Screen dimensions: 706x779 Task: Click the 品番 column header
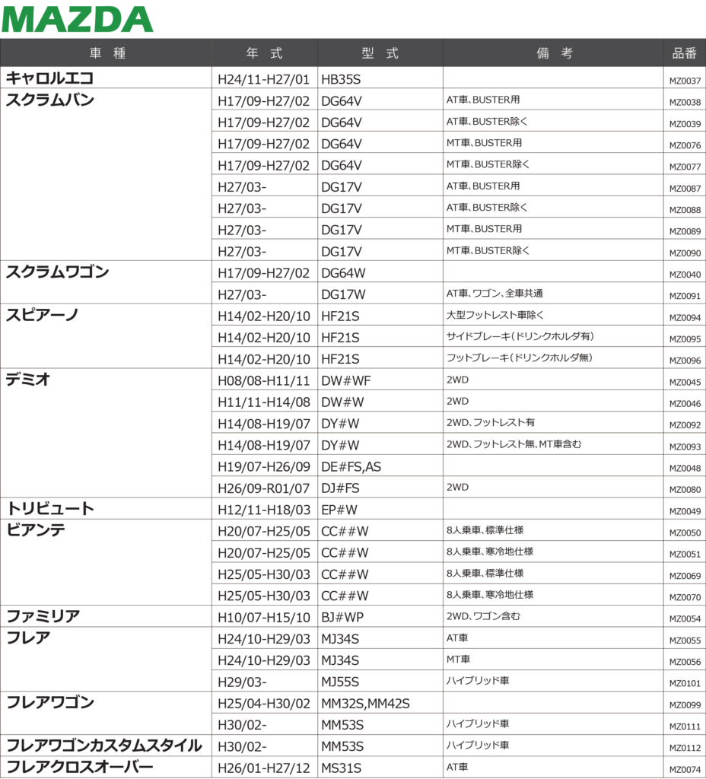(684, 53)
